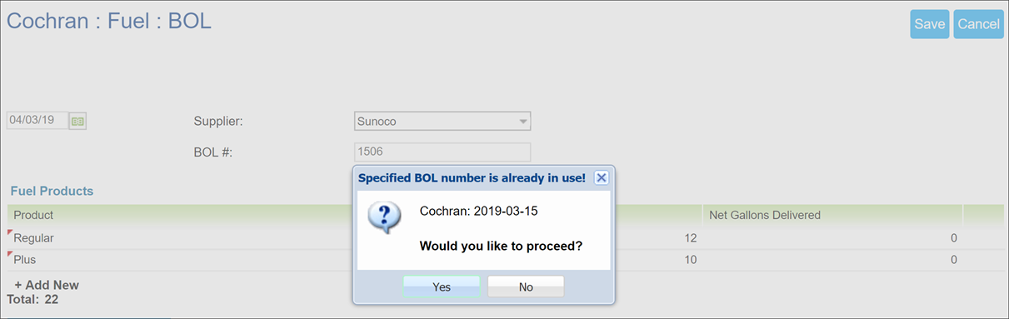Focus the BOL # field showing 1506
1009x319 pixels.
[x=442, y=152]
